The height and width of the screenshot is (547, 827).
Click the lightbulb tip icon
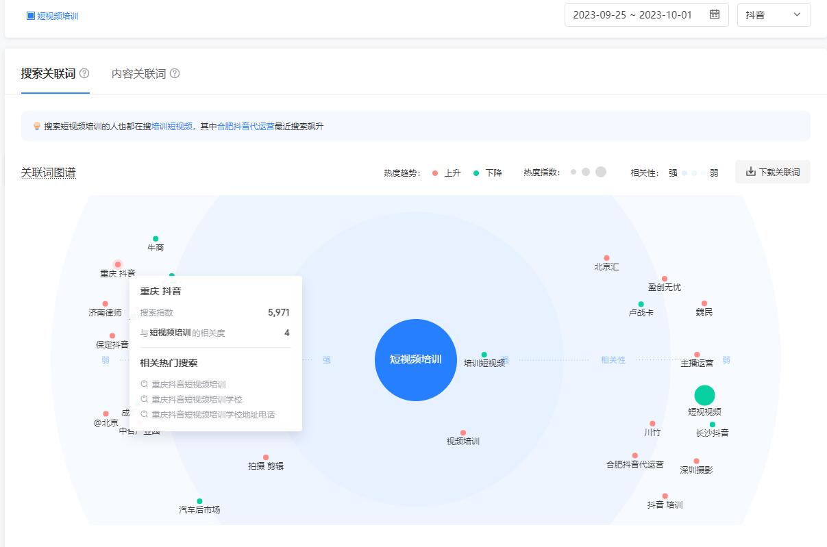pyautogui.click(x=37, y=126)
